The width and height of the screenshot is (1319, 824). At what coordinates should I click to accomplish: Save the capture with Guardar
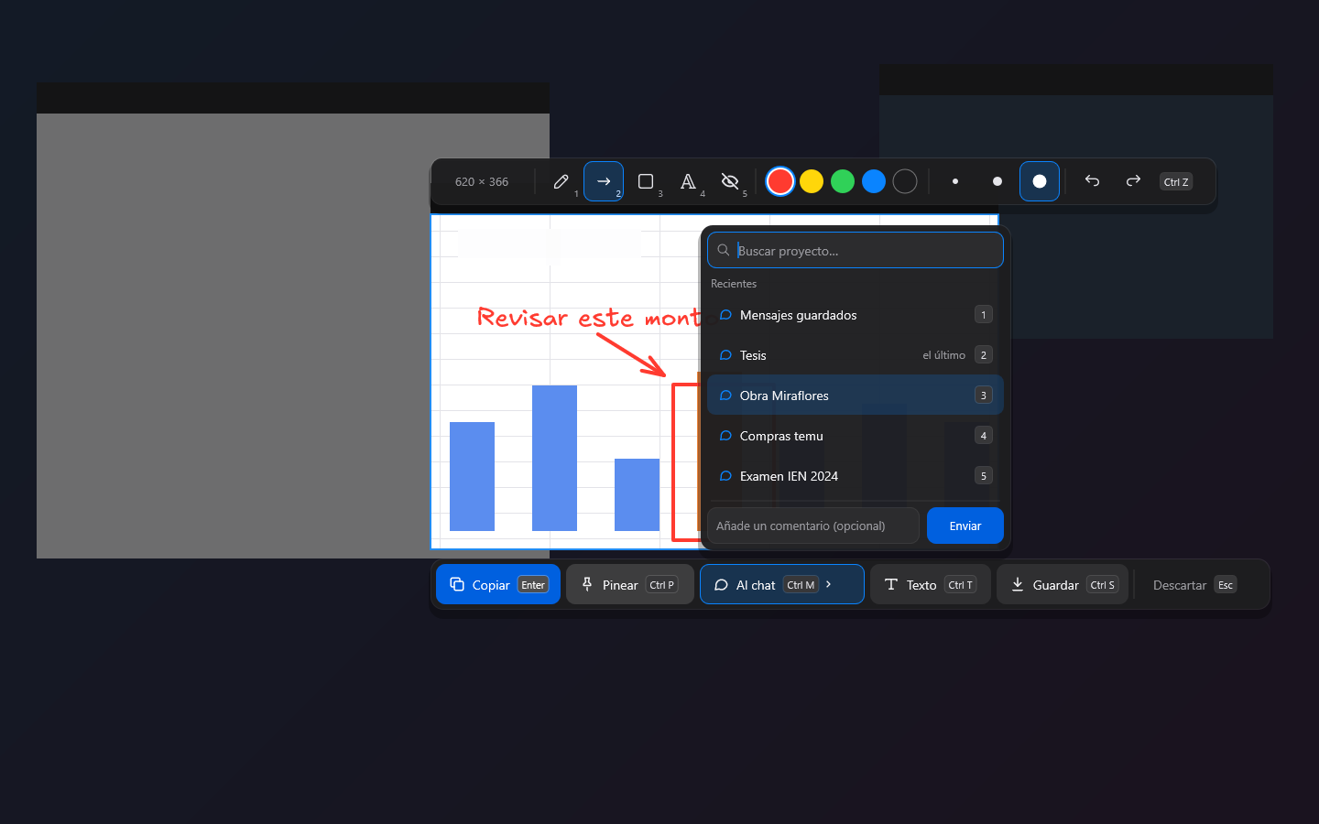pyautogui.click(x=1063, y=584)
